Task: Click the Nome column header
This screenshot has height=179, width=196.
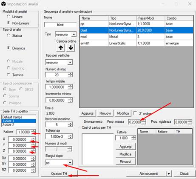Action: [94, 18]
